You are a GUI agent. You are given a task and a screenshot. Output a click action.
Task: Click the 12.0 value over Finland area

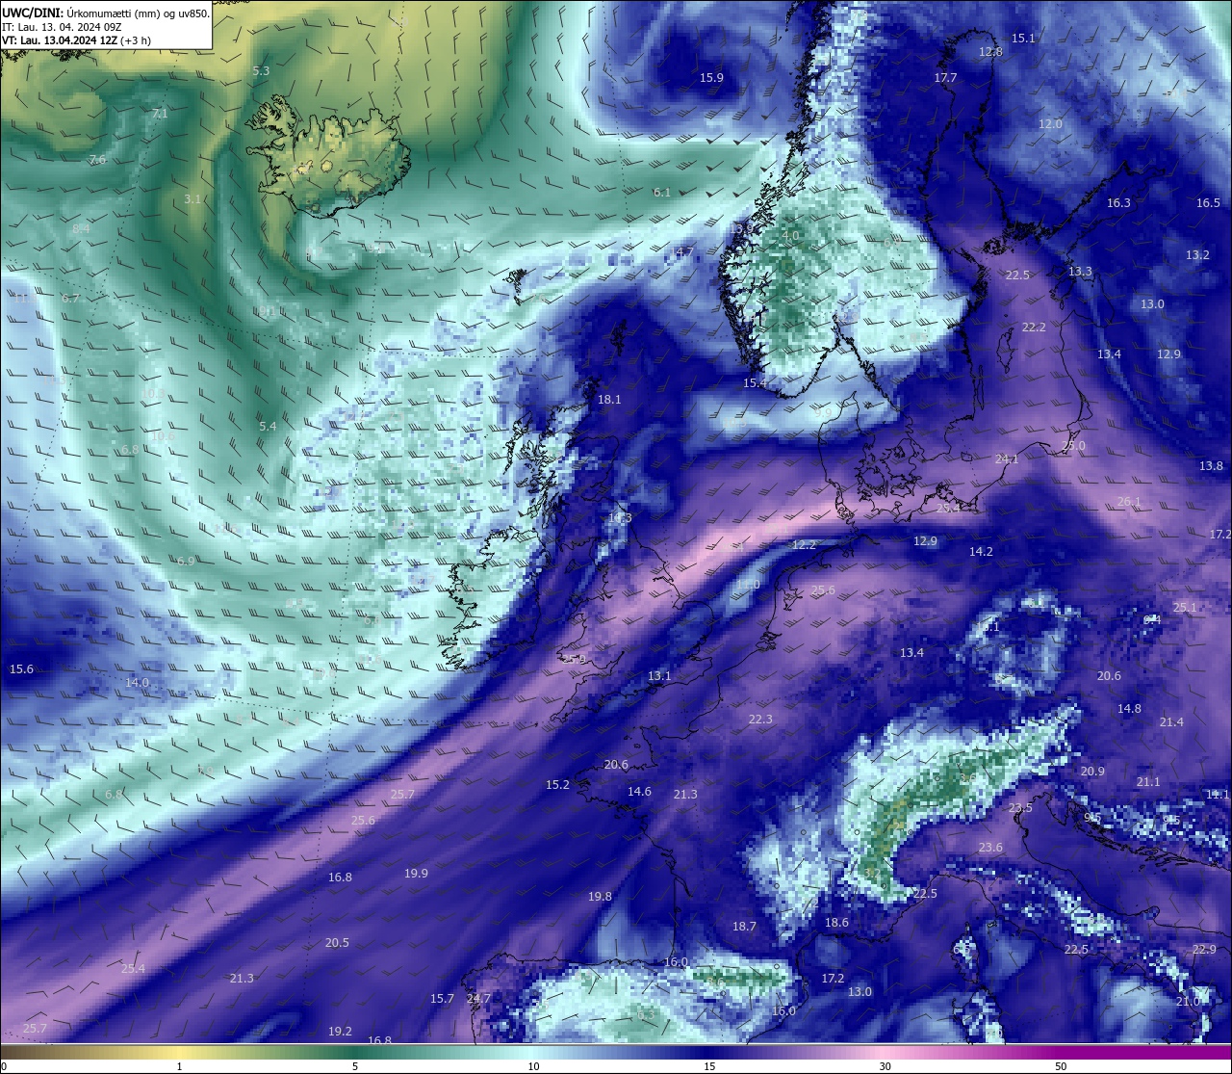click(x=1050, y=124)
